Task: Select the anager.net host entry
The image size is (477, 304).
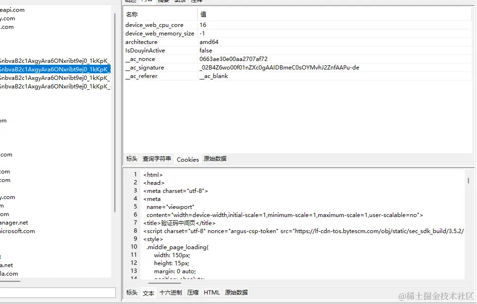Action: click(14, 223)
